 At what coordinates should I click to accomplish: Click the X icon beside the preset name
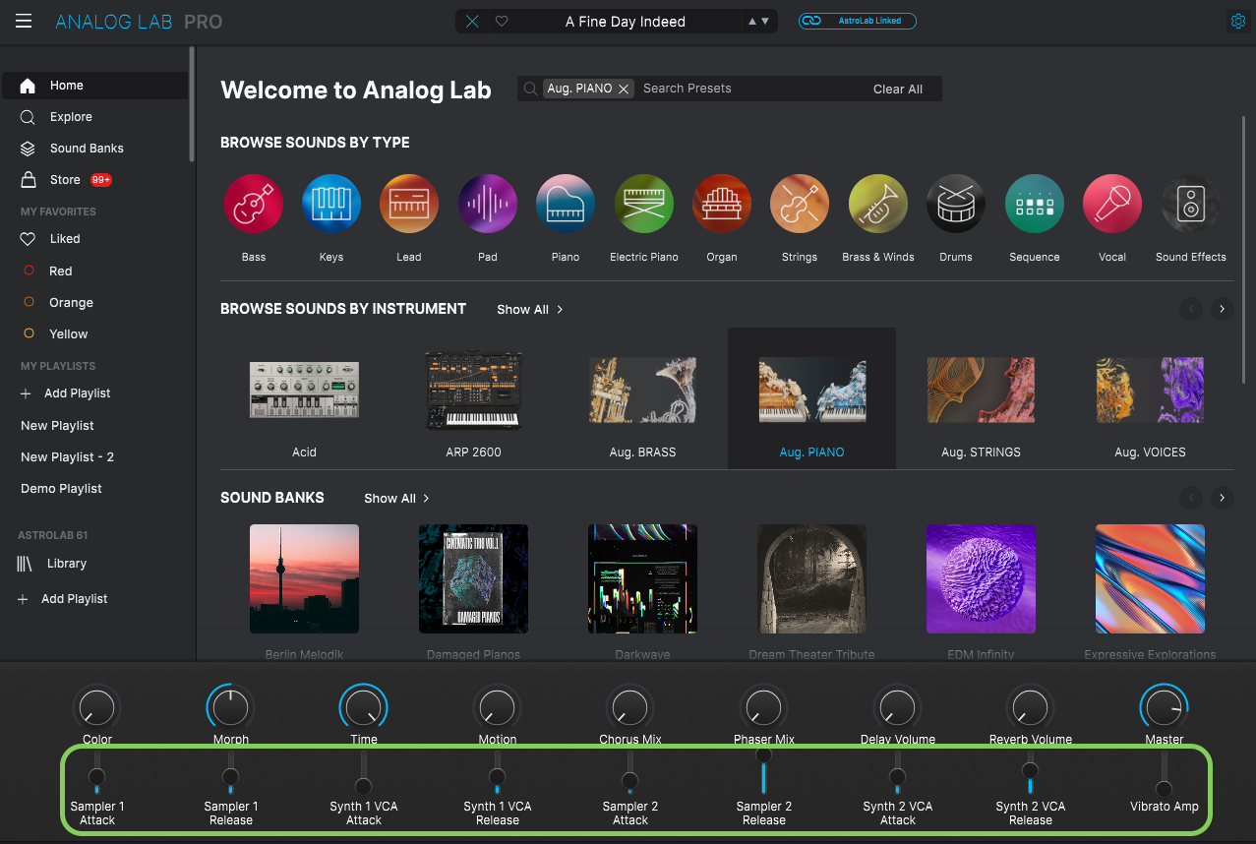click(x=472, y=22)
